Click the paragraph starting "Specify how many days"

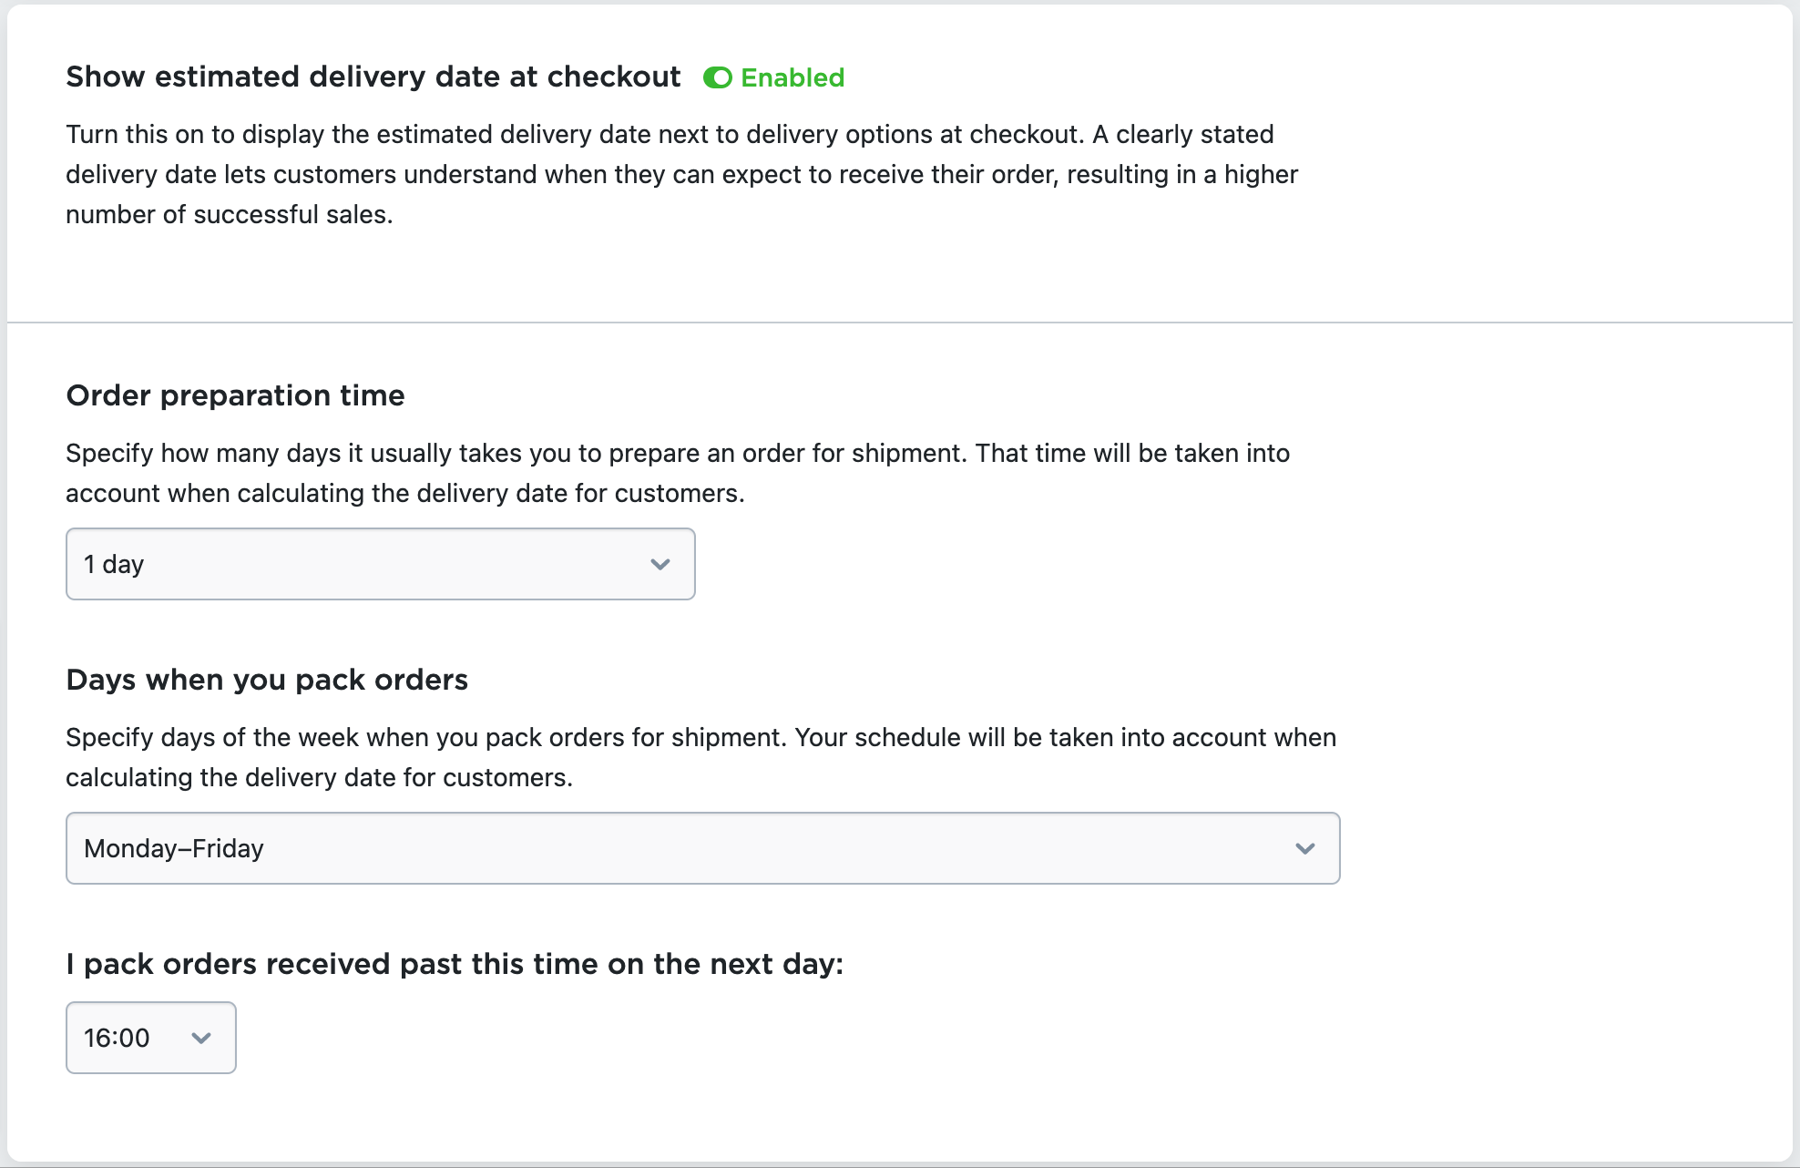pyautogui.click(x=678, y=473)
